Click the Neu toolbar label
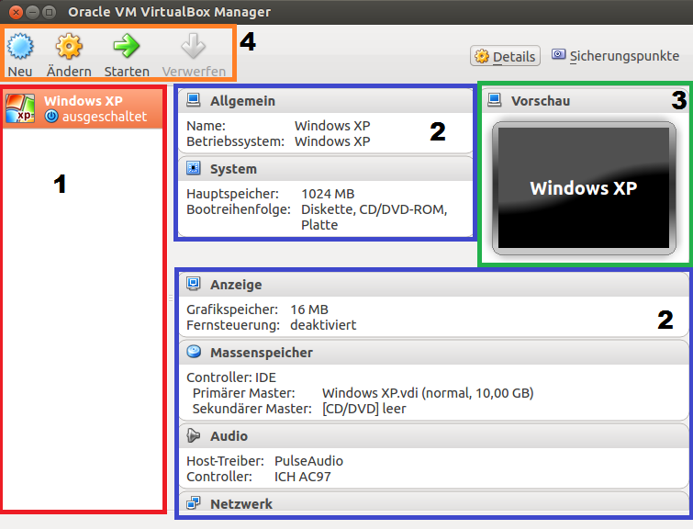 click(20, 72)
